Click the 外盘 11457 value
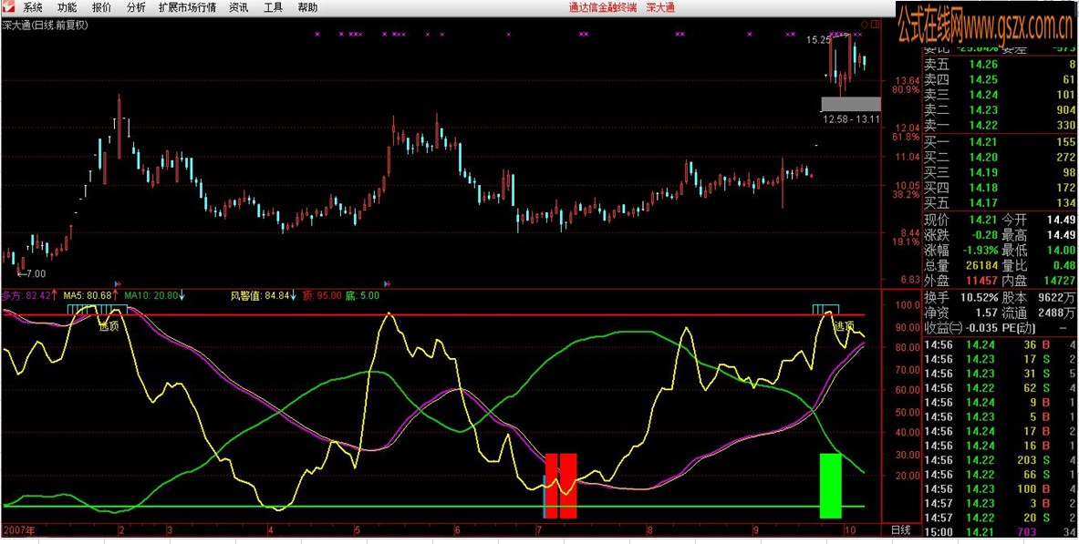 point(980,281)
